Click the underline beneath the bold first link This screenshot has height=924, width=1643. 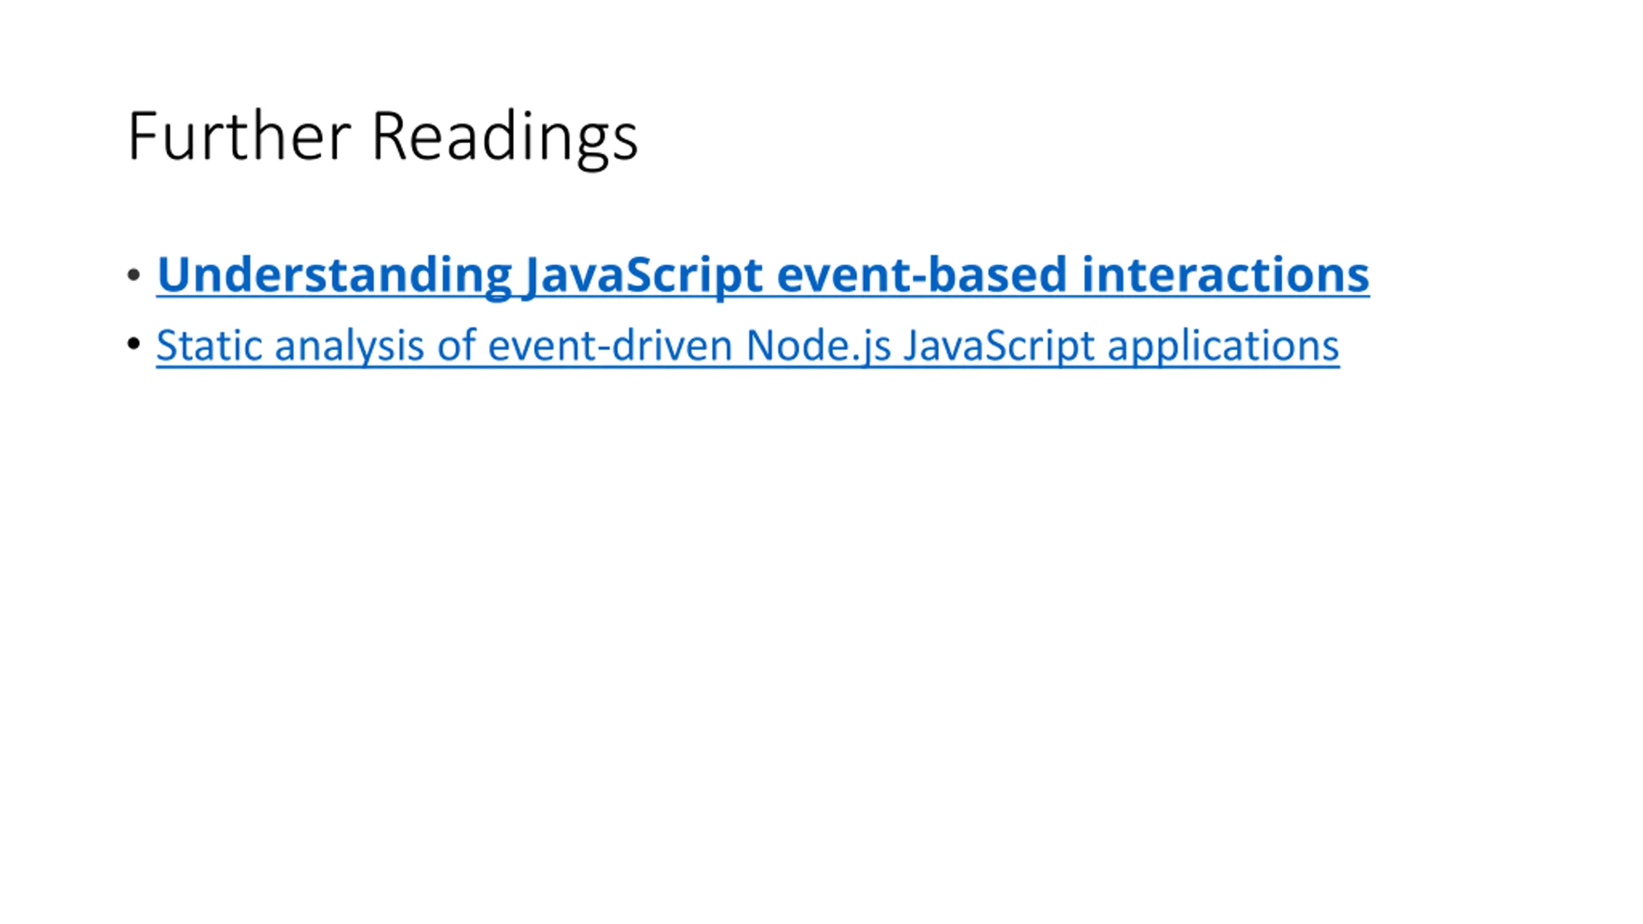(762, 296)
